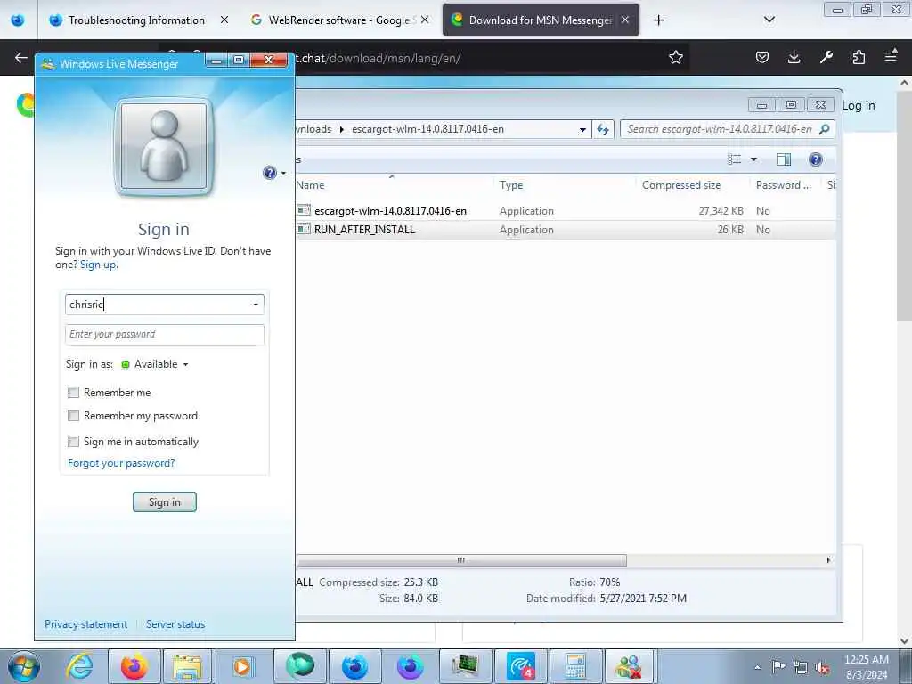912x684 pixels.
Task: Click the Explorer horizontal scrollbar thumb
Action: (x=461, y=560)
